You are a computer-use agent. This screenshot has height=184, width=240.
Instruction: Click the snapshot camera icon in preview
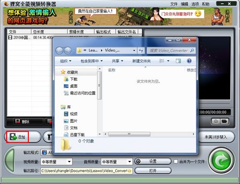216,121
